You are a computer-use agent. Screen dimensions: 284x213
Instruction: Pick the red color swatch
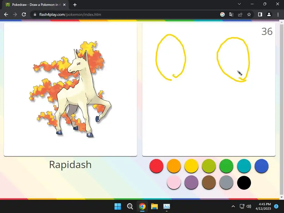click(156, 166)
